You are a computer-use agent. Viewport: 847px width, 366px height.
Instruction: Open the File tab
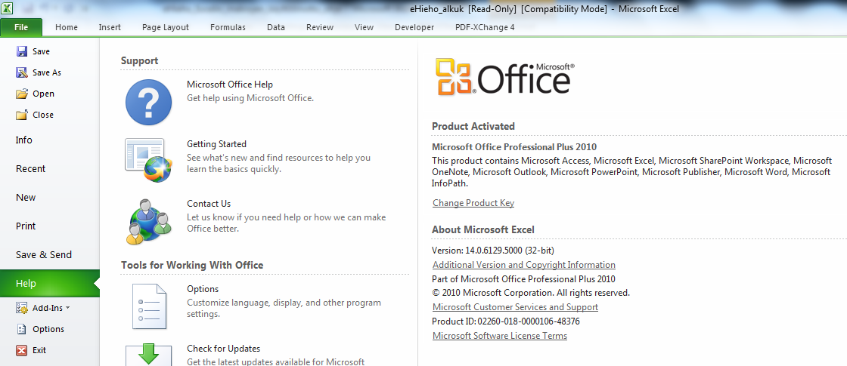(x=22, y=27)
